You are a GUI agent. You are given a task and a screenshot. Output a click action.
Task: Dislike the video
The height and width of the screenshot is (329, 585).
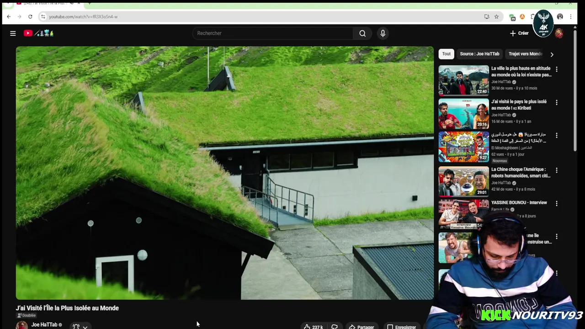pyautogui.click(x=335, y=327)
